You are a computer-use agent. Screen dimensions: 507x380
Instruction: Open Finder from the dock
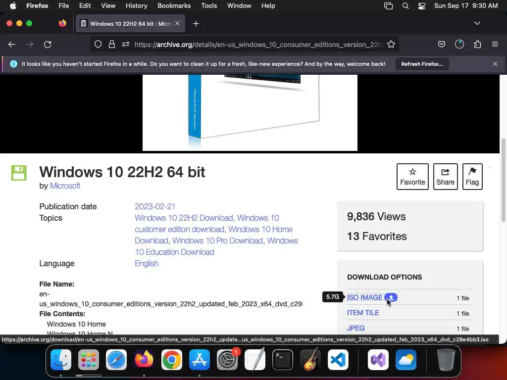(61, 360)
